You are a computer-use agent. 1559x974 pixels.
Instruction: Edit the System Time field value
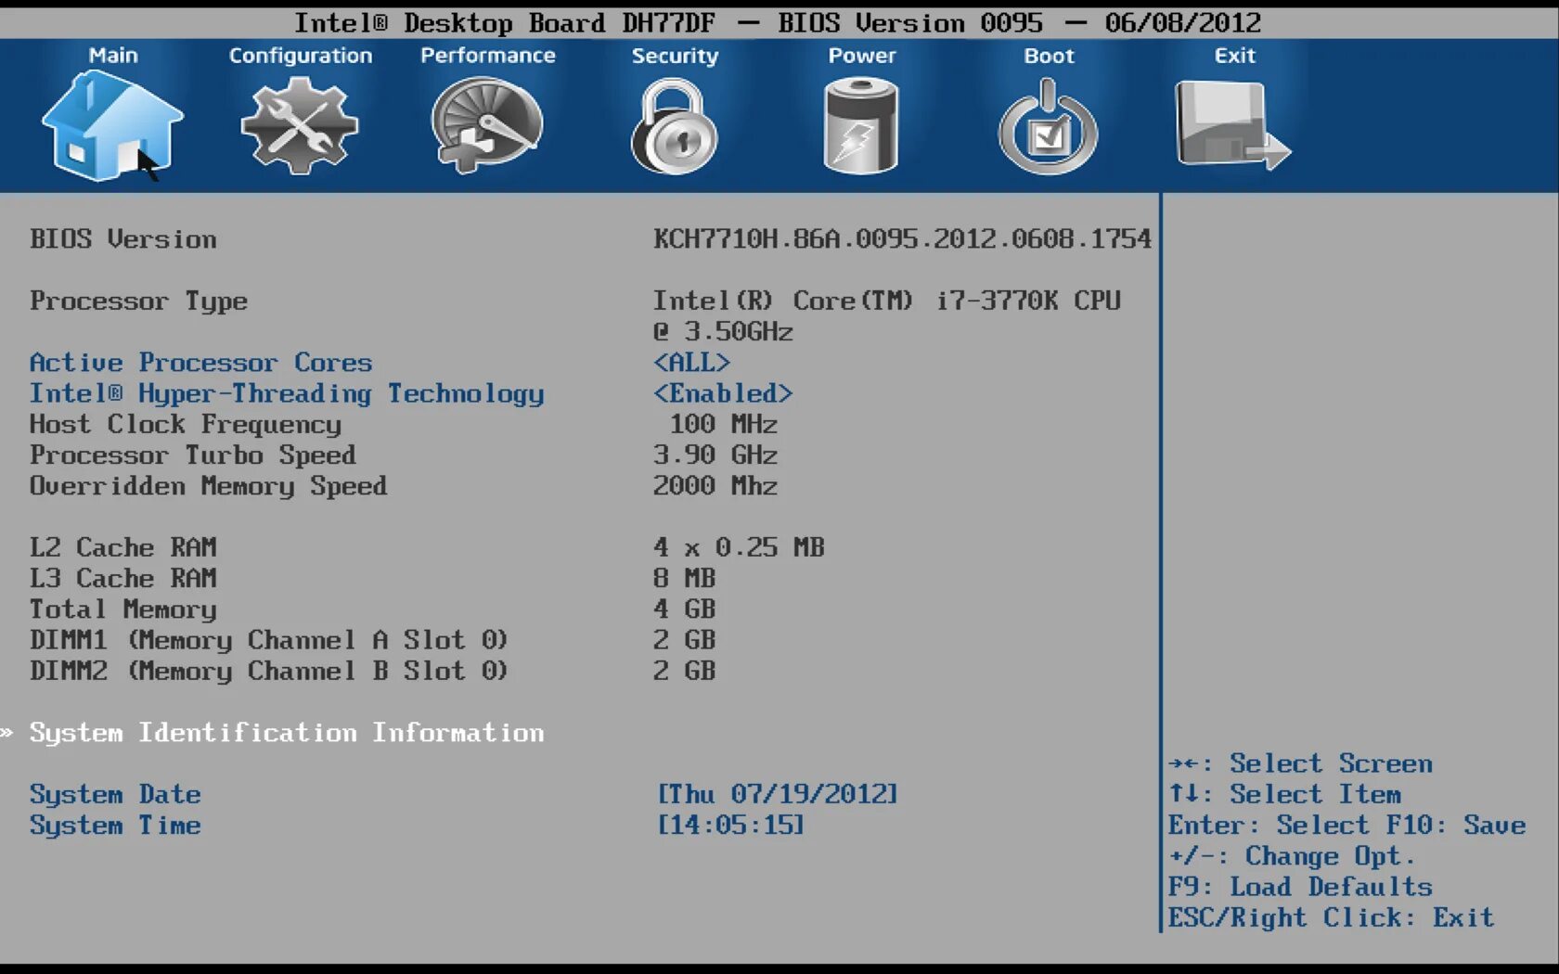coord(730,825)
